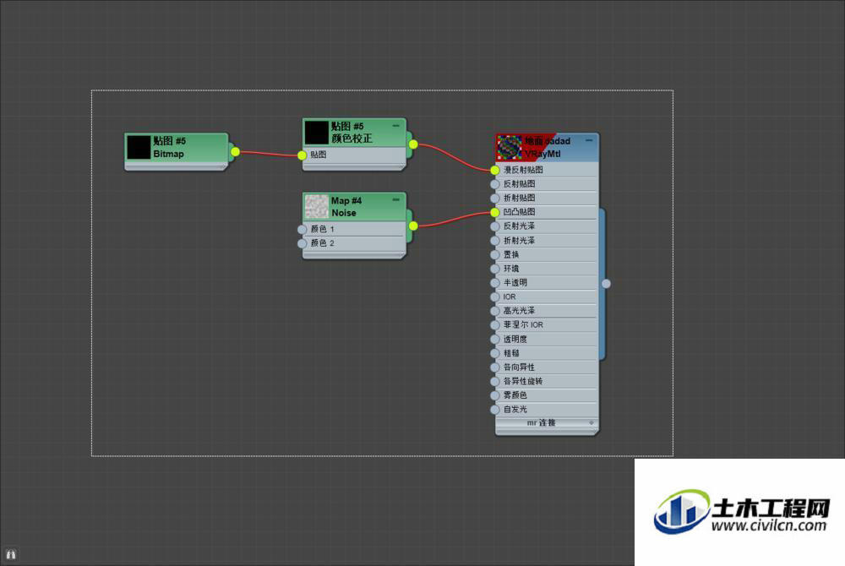Click the plain IOR input socket
The height and width of the screenshot is (566, 845).
[x=494, y=297]
